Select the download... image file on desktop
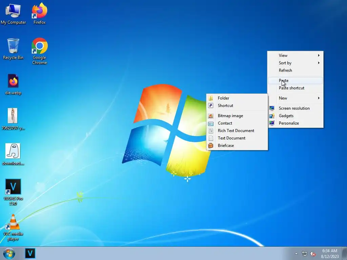 pos(13,154)
